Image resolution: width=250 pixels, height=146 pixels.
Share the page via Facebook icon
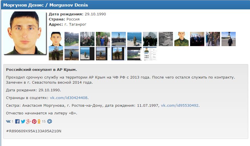point(17,122)
